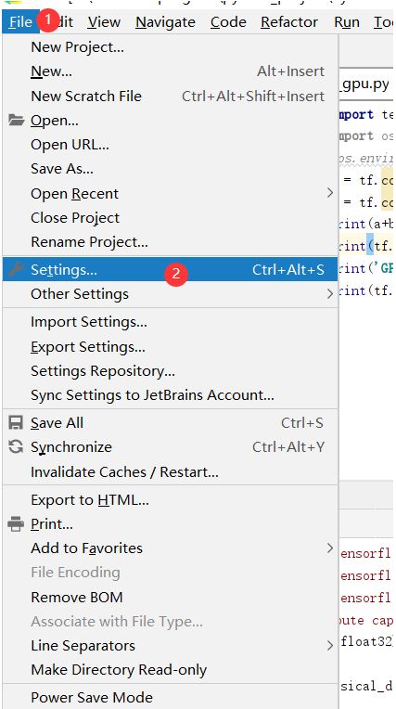The image size is (396, 709).
Task: Click the Synchronize refresh arrows icon
Action: (x=16, y=447)
